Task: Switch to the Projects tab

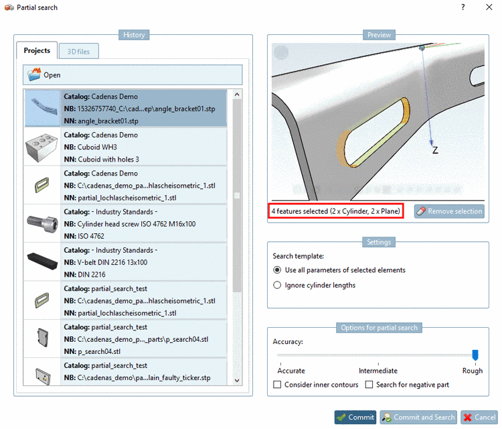Action: tap(37, 50)
